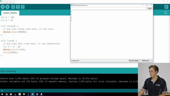The height and width of the screenshot is (96, 170).
Task: Click the serial monitor message input field
Action: coord(109,8)
